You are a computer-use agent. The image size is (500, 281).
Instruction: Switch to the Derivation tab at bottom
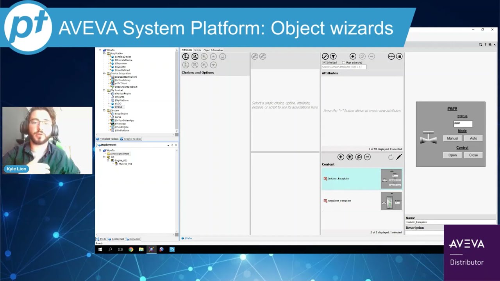pyautogui.click(x=133, y=239)
